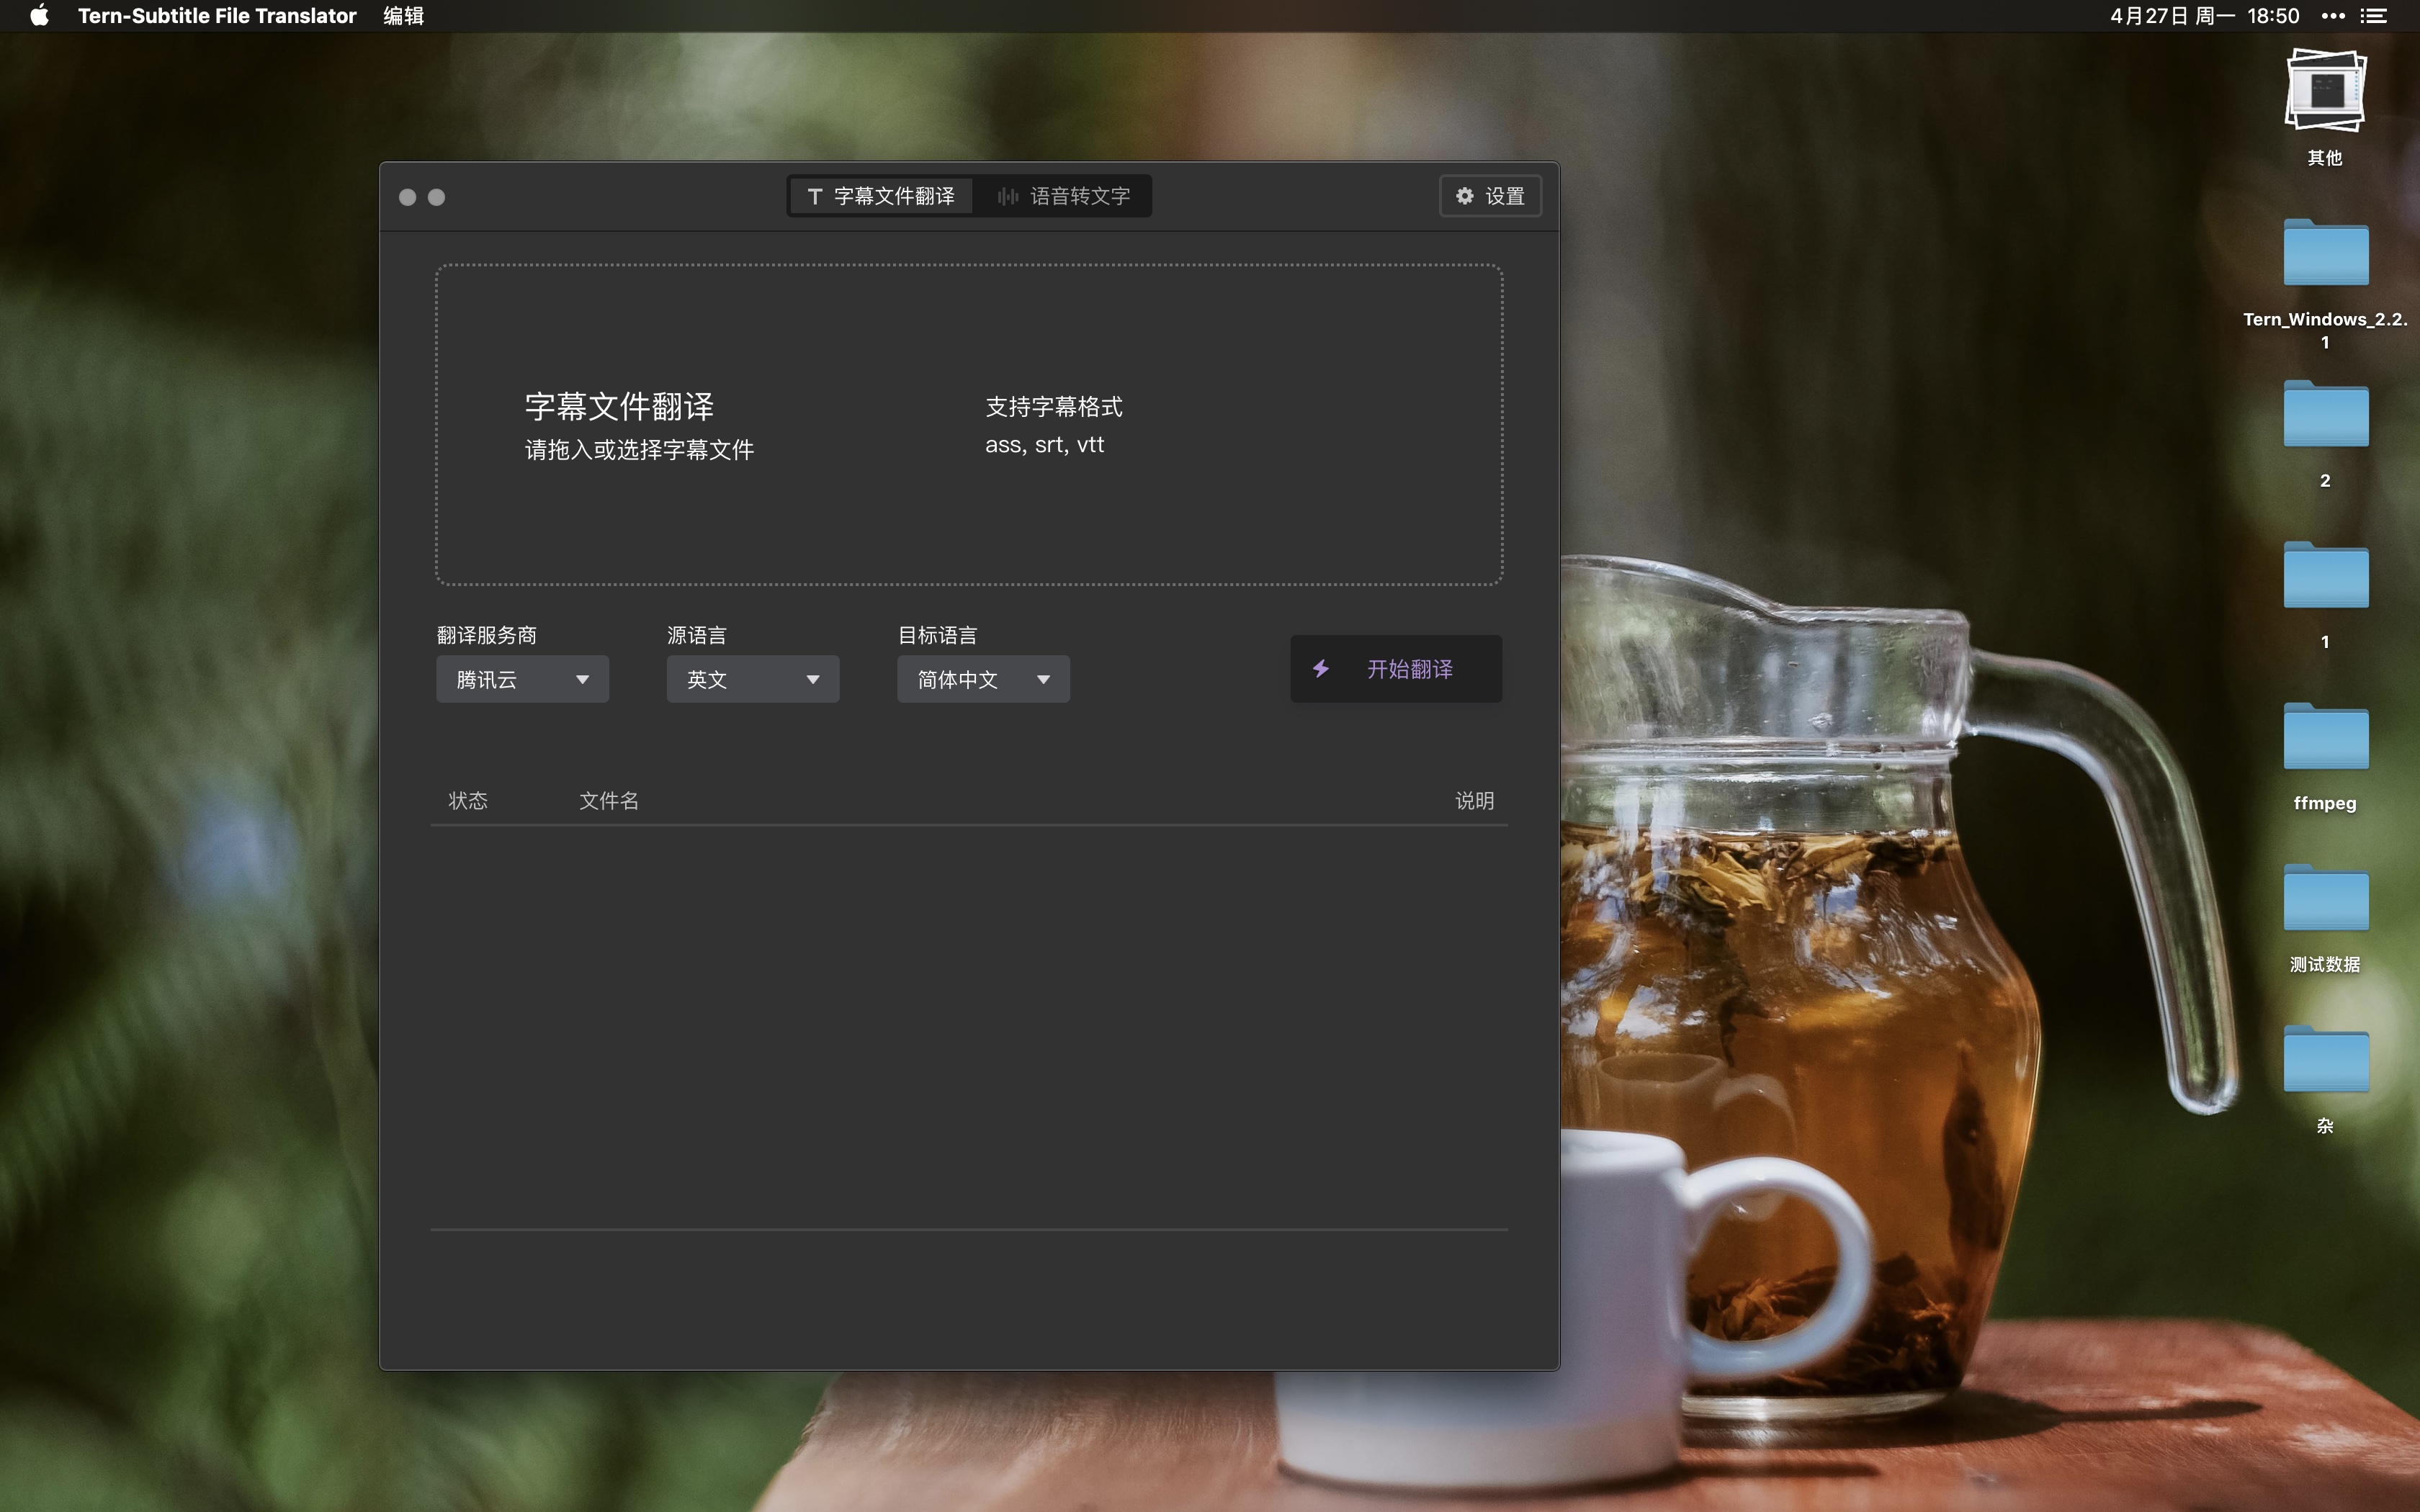This screenshot has height=1512, width=2420.
Task: Click the Tern-Subtitle File Translator app menu
Action: click(217, 16)
